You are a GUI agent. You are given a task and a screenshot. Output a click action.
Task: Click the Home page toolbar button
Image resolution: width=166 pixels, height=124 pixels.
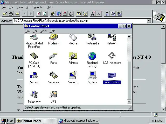[53, 14]
